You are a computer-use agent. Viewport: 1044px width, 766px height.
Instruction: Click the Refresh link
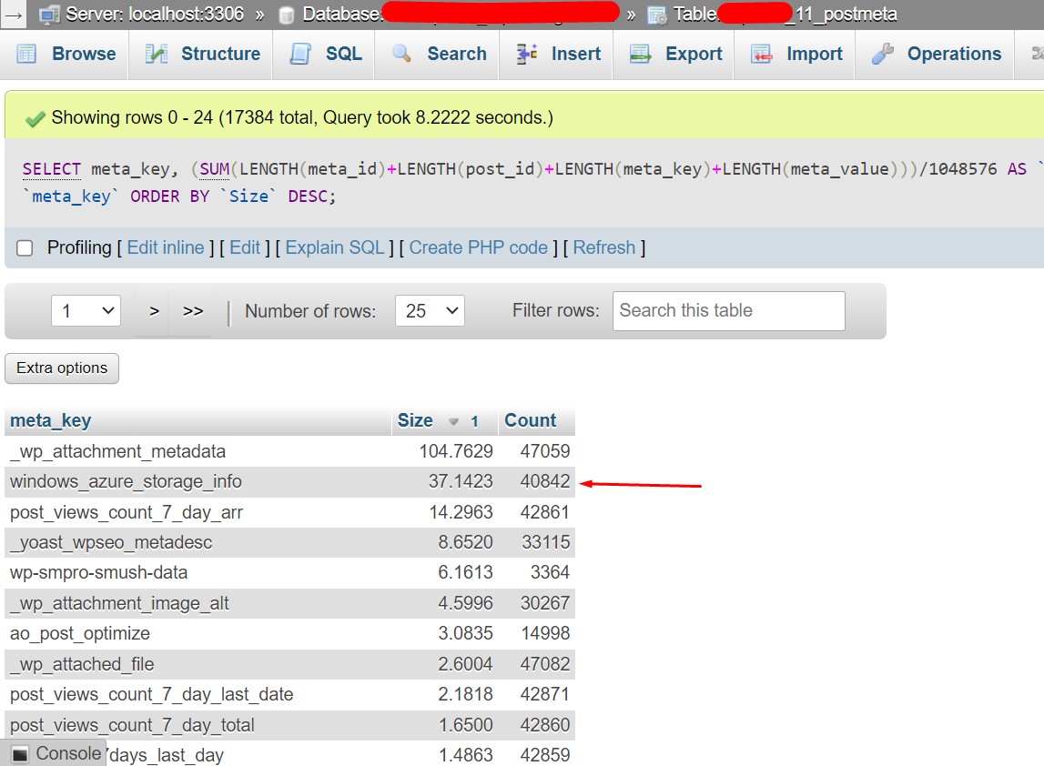[603, 247]
